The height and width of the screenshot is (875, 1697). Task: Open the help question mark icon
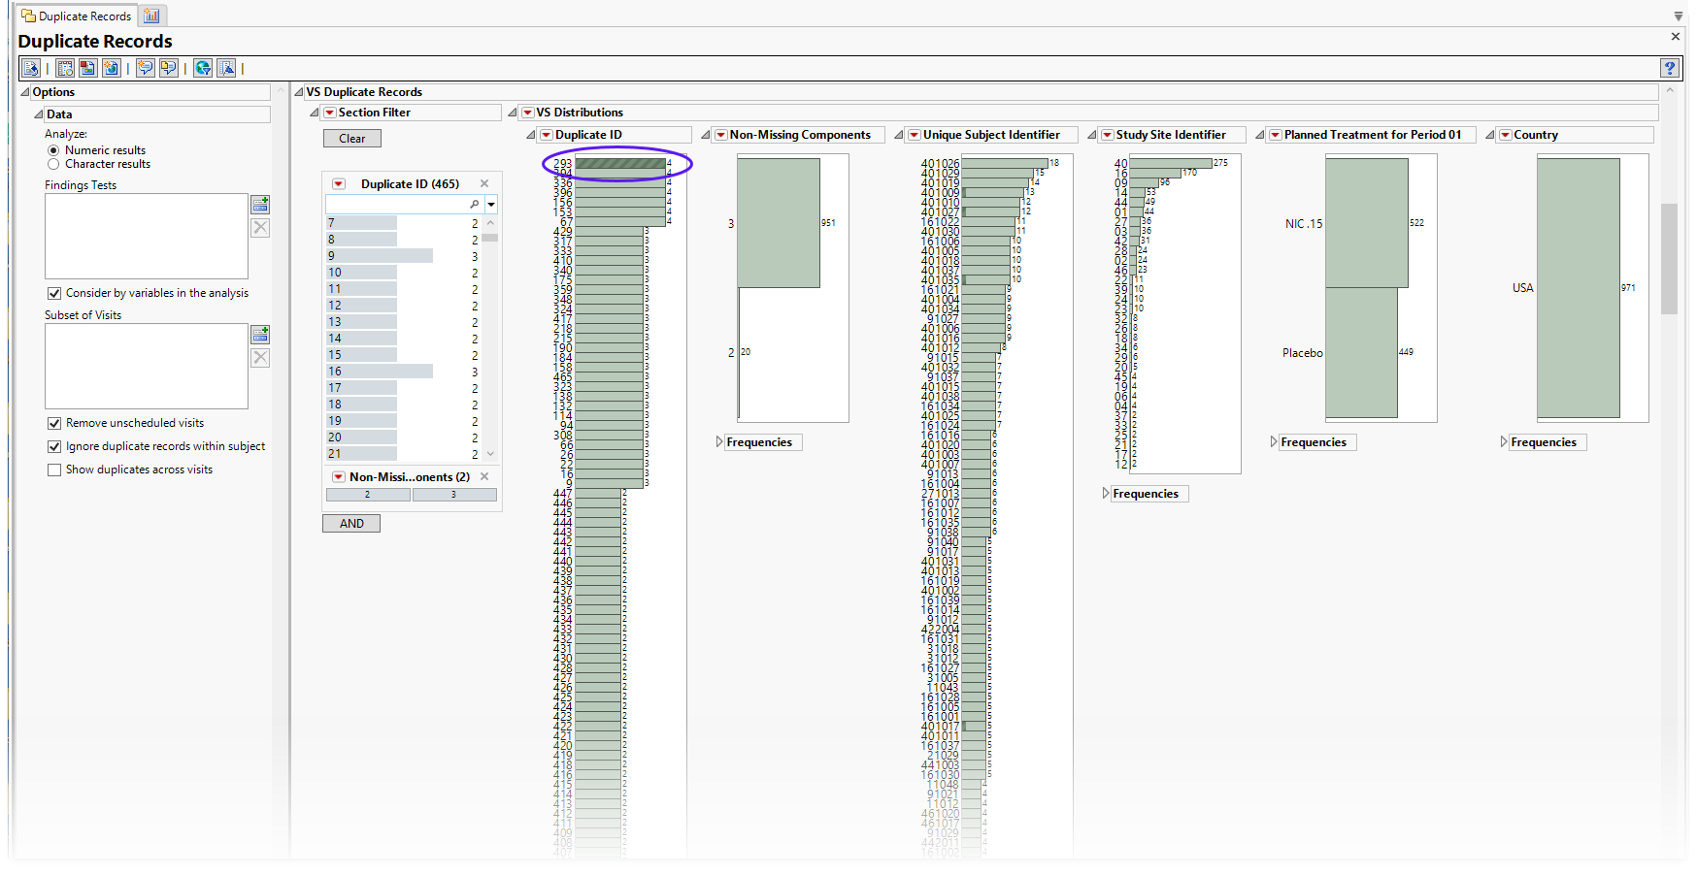click(1669, 68)
